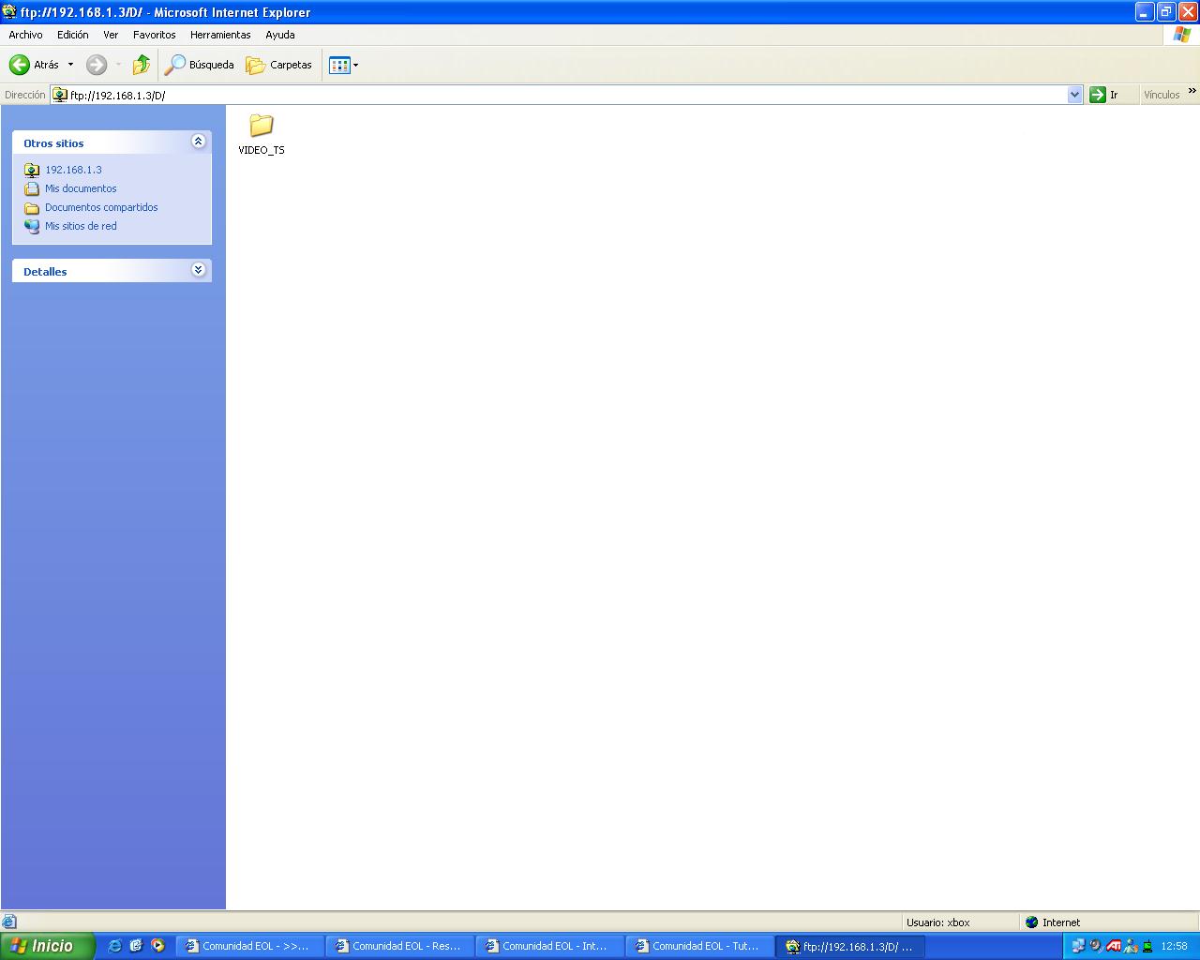Switch to 'Comunidad EOL - Int...' taskbar window

coord(550,946)
